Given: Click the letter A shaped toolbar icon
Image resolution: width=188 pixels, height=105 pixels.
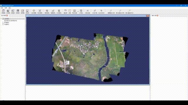Looking at the screenshot, I should pos(88,11).
